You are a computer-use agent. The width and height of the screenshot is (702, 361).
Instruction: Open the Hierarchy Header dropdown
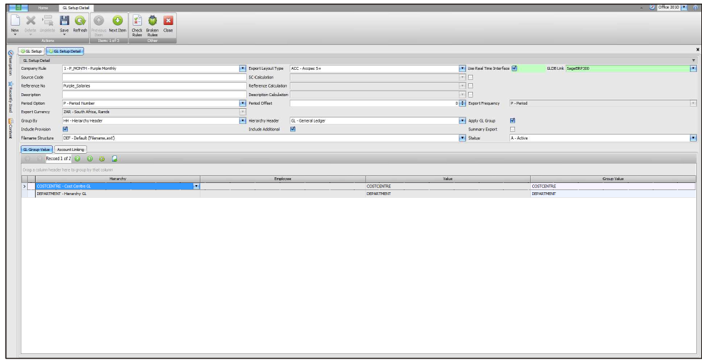pyautogui.click(x=462, y=120)
